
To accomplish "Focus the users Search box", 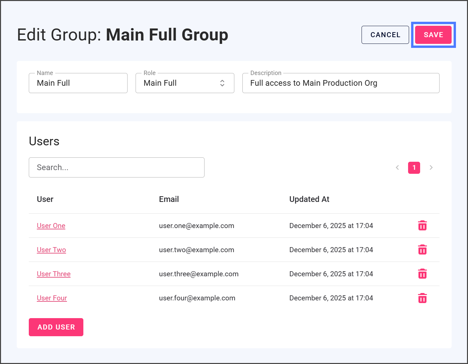I will (116, 167).
